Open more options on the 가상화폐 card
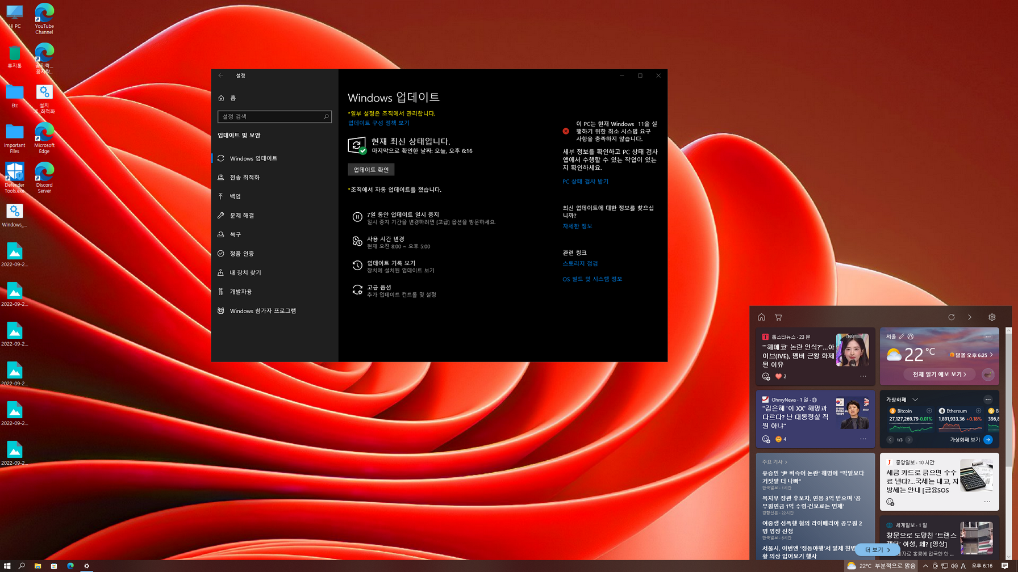The image size is (1018, 572). point(988,399)
